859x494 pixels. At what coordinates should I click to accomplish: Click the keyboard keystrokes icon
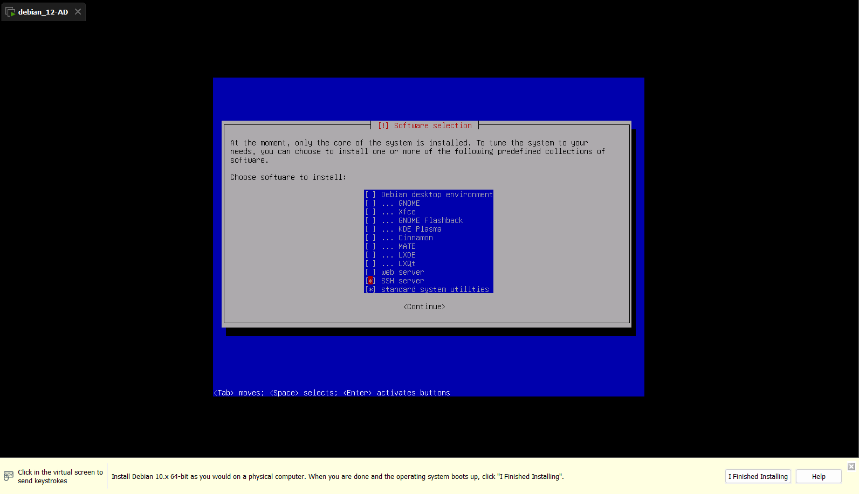tap(9, 476)
